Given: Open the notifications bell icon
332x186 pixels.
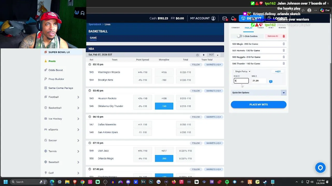Looking at the screenshot, I should (x=233, y=18).
